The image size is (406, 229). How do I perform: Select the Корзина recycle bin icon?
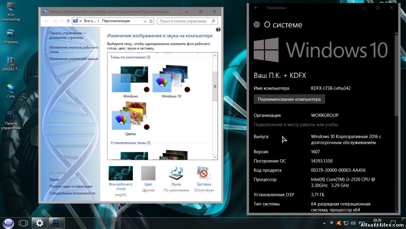(11, 37)
